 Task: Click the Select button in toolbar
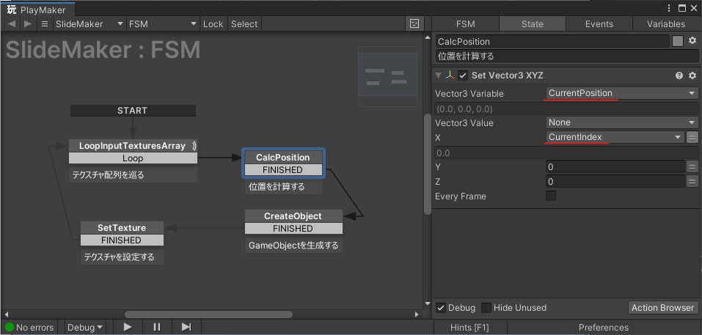pos(244,23)
